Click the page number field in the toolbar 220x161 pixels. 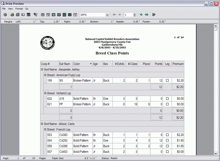point(128,15)
